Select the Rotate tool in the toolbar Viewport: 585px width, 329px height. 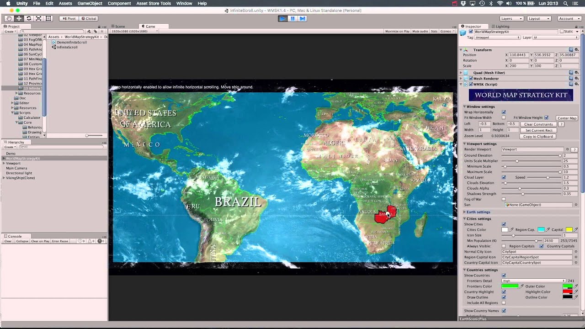[28, 18]
